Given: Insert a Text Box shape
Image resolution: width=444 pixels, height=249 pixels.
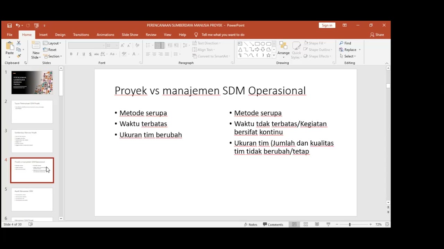Looking at the screenshot, I should [240, 44].
